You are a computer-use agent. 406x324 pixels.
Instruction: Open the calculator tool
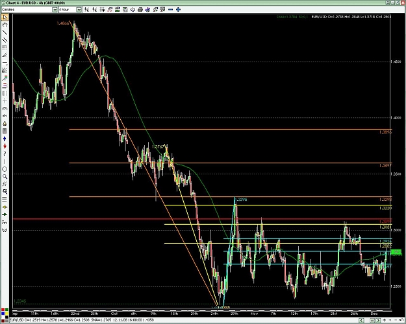(x=5, y=131)
